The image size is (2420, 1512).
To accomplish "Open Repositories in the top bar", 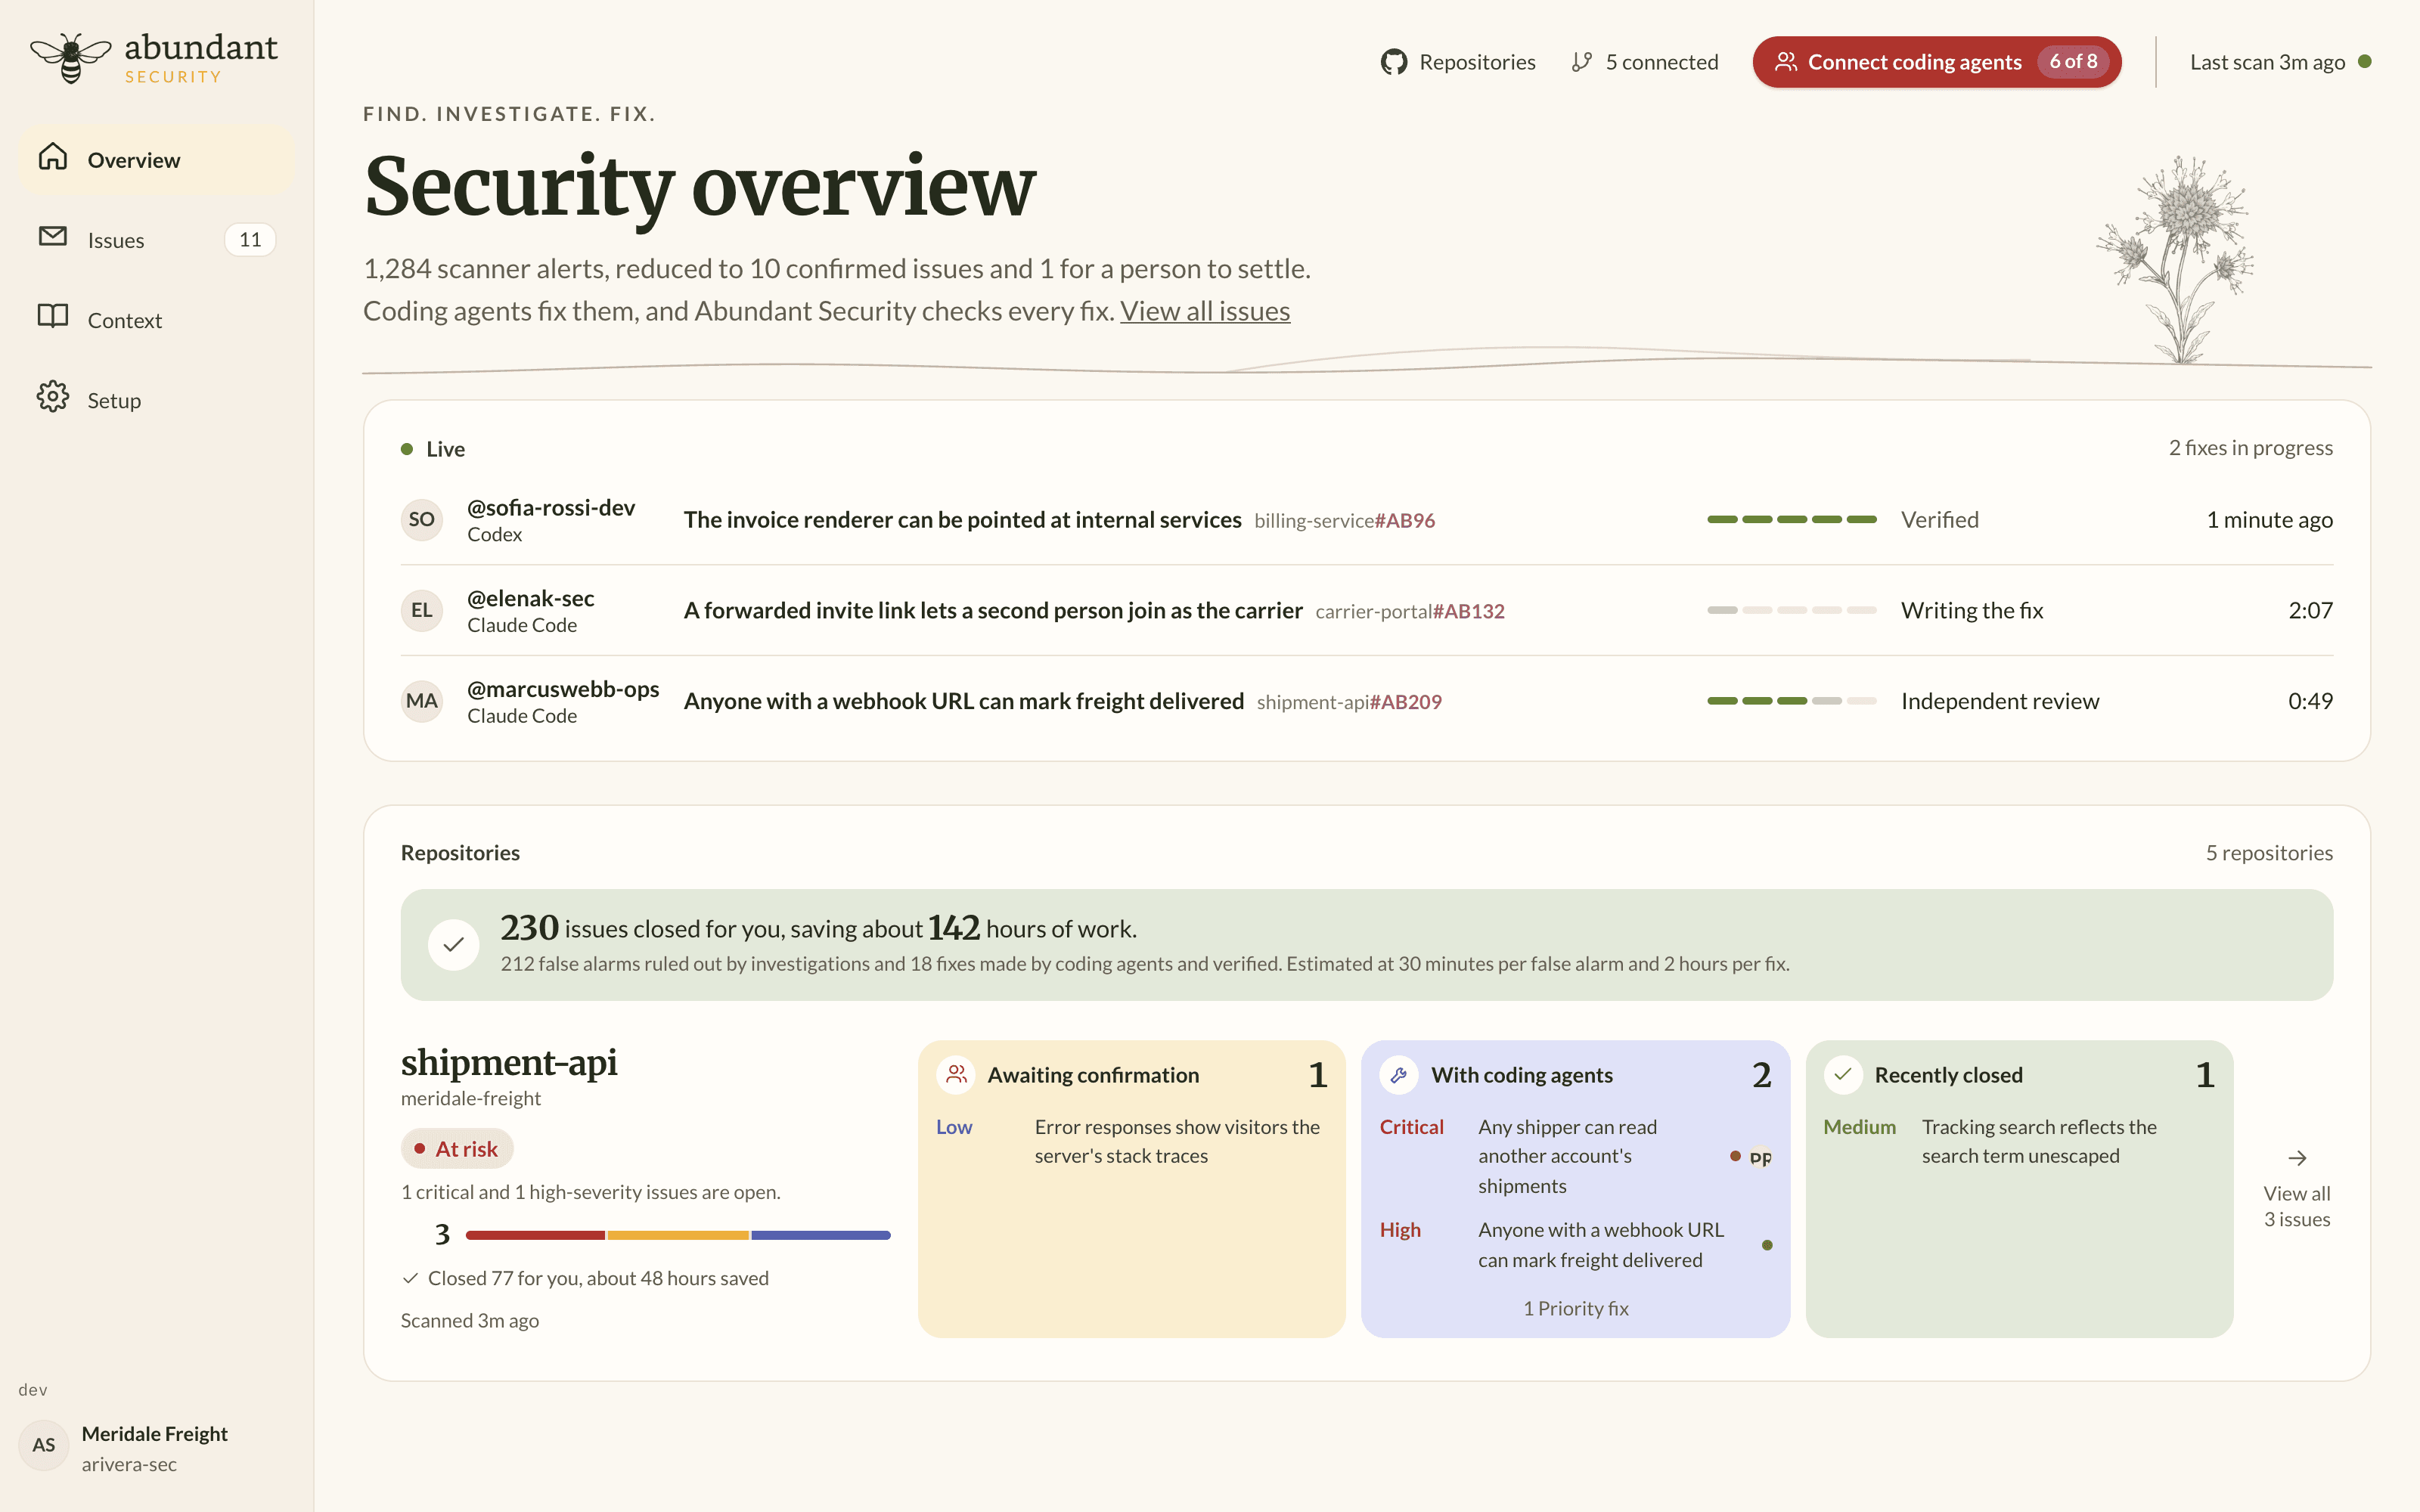I will pos(1458,62).
